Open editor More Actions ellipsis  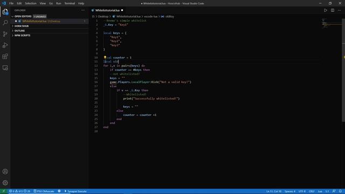click(x=339, y=10)
